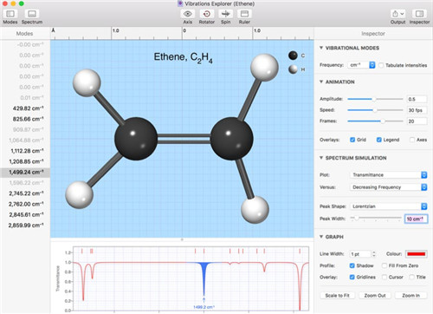Enable the Tabulate intensities checkbox
The height and width of the screenshot is (314, 433).
pyautogui.click(x=381, y=65)
